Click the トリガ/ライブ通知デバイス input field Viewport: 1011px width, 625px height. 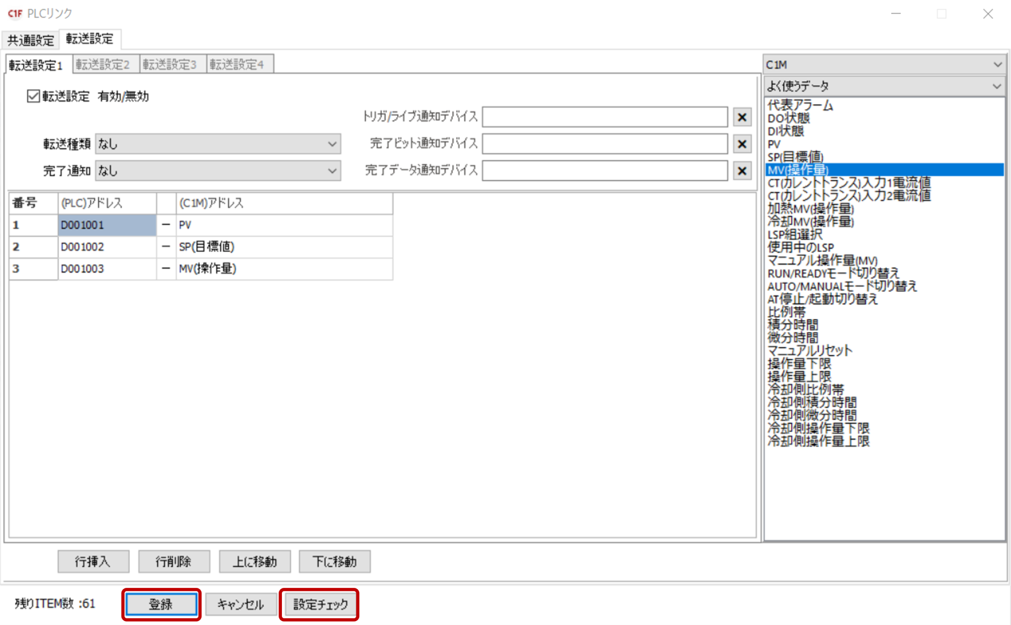604,117
